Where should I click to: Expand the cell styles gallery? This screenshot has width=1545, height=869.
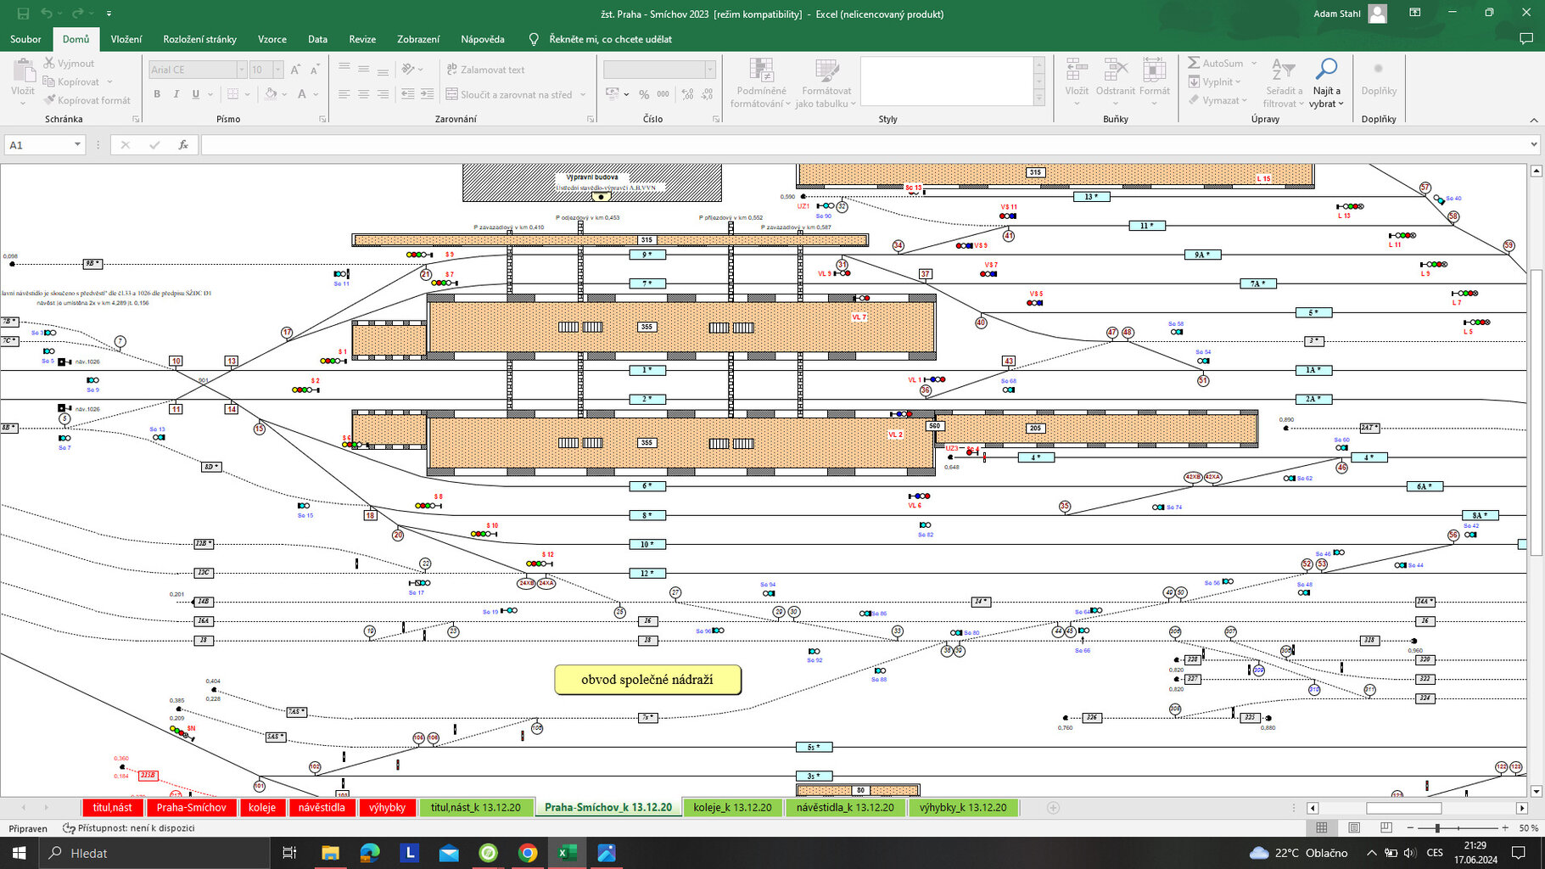tap(1038, 98)
